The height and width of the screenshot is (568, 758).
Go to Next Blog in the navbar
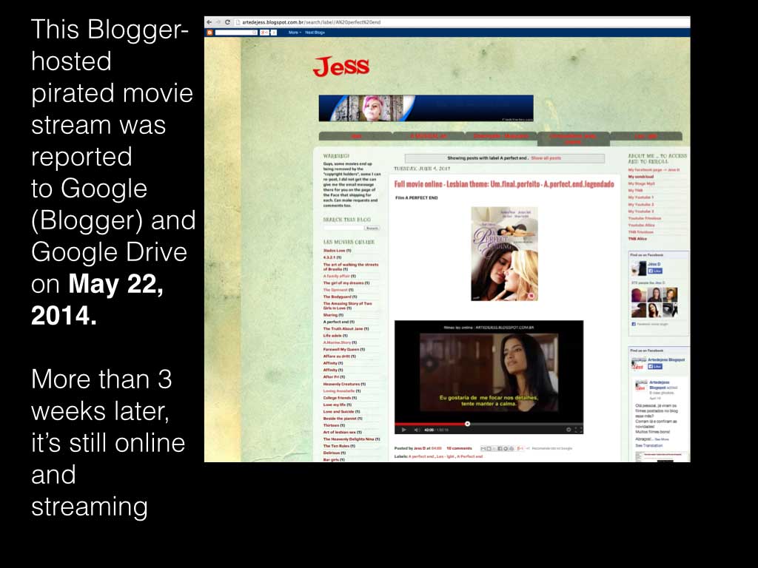(x=315, y=33)
